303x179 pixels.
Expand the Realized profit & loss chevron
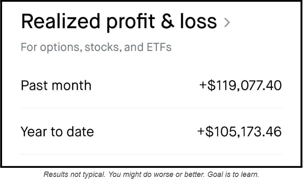pos(227,23)
